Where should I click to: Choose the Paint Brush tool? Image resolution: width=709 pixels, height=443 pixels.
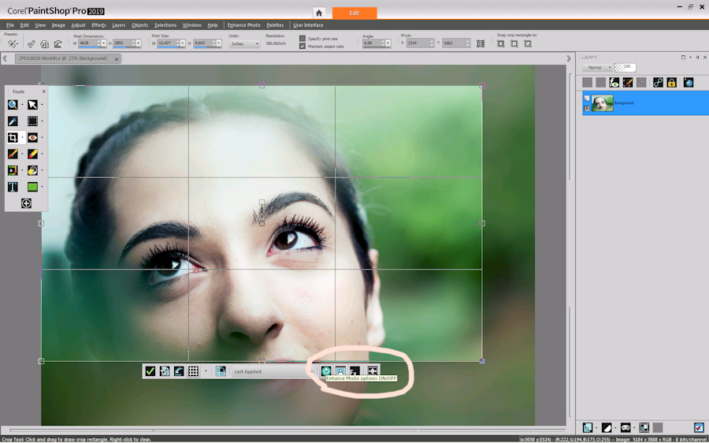(13, 154)
